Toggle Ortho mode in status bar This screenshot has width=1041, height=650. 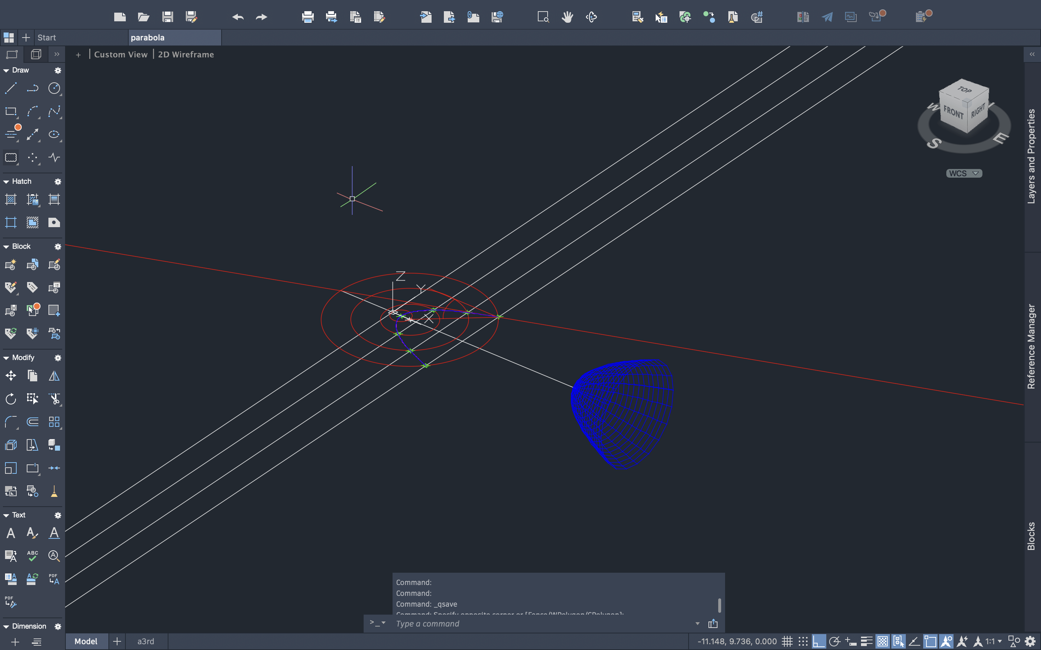click(x=818, y=641)
